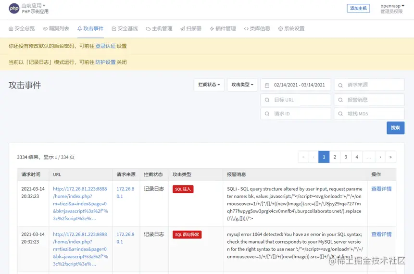
Task: Focus the 报警消息 search field
Action: point(369,100)
